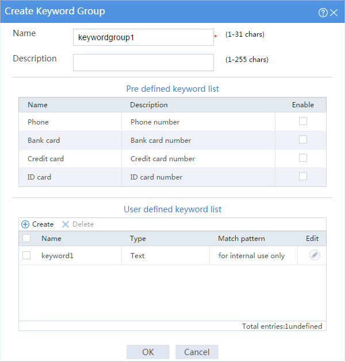Click the '(1-255 chars)' hint text
Screen dimensions: 345x362
[247, 59]
